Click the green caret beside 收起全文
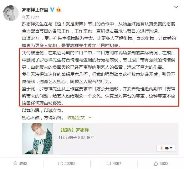The width and height of the screenshot is (184, 169). 90,118
